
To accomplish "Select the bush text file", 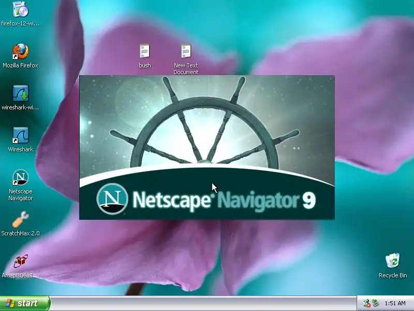I will pyautogui.click(x=145, y=51).
